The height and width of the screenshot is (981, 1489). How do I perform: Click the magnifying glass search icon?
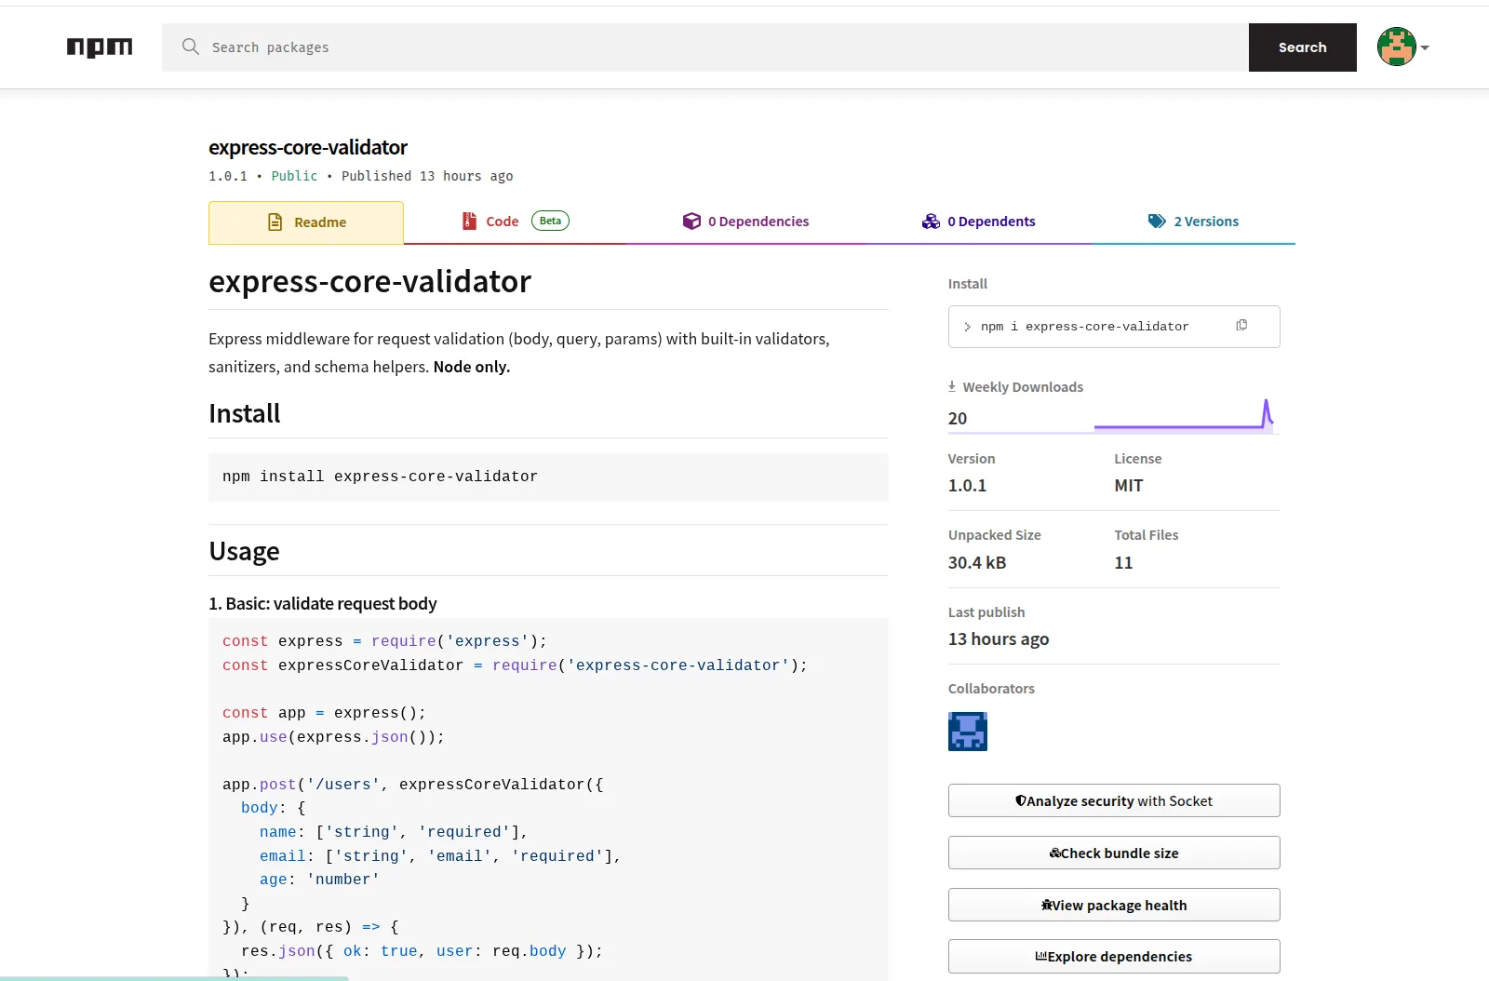click(x=190, y=47)
